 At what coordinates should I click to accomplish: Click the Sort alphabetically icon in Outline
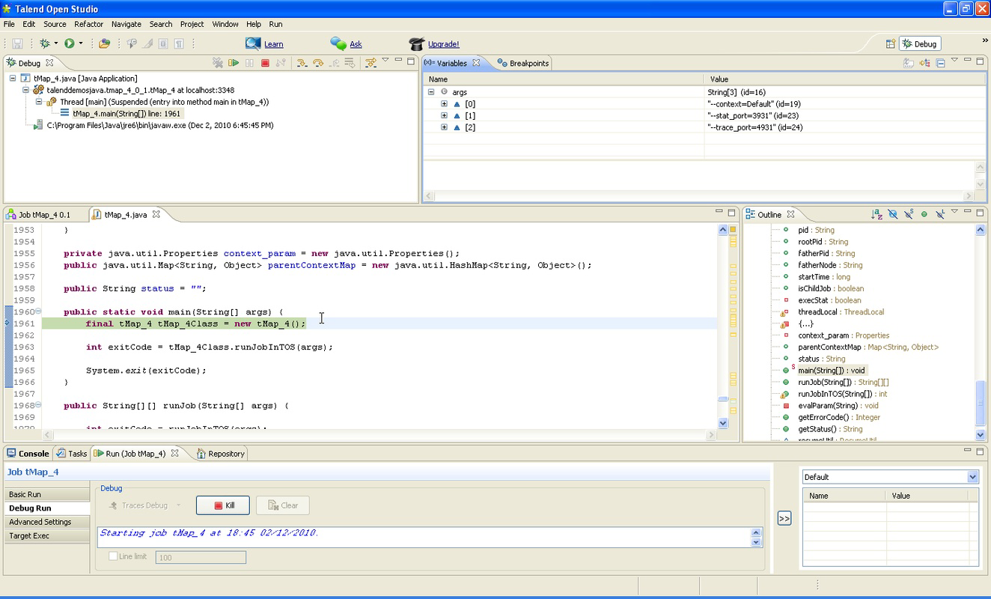876,214
